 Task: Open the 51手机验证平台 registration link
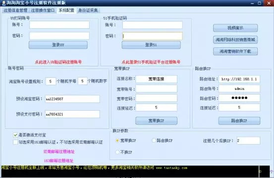pos(151,62)
